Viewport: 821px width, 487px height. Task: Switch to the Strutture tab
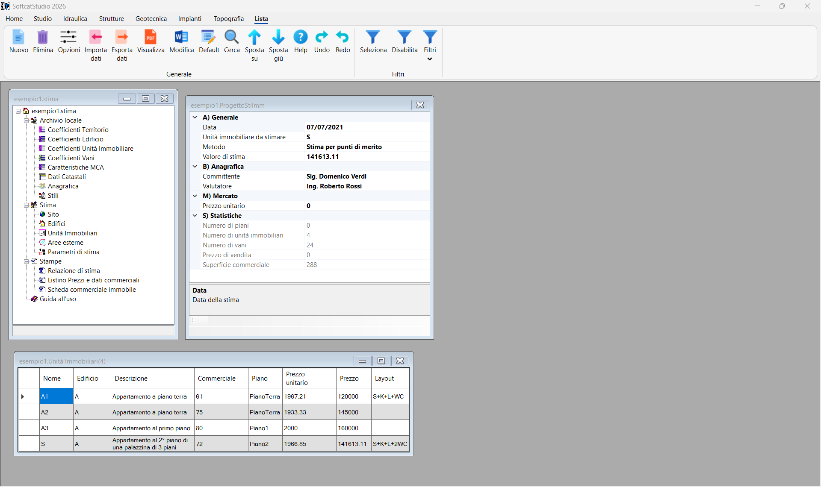[x=112, y=19]
